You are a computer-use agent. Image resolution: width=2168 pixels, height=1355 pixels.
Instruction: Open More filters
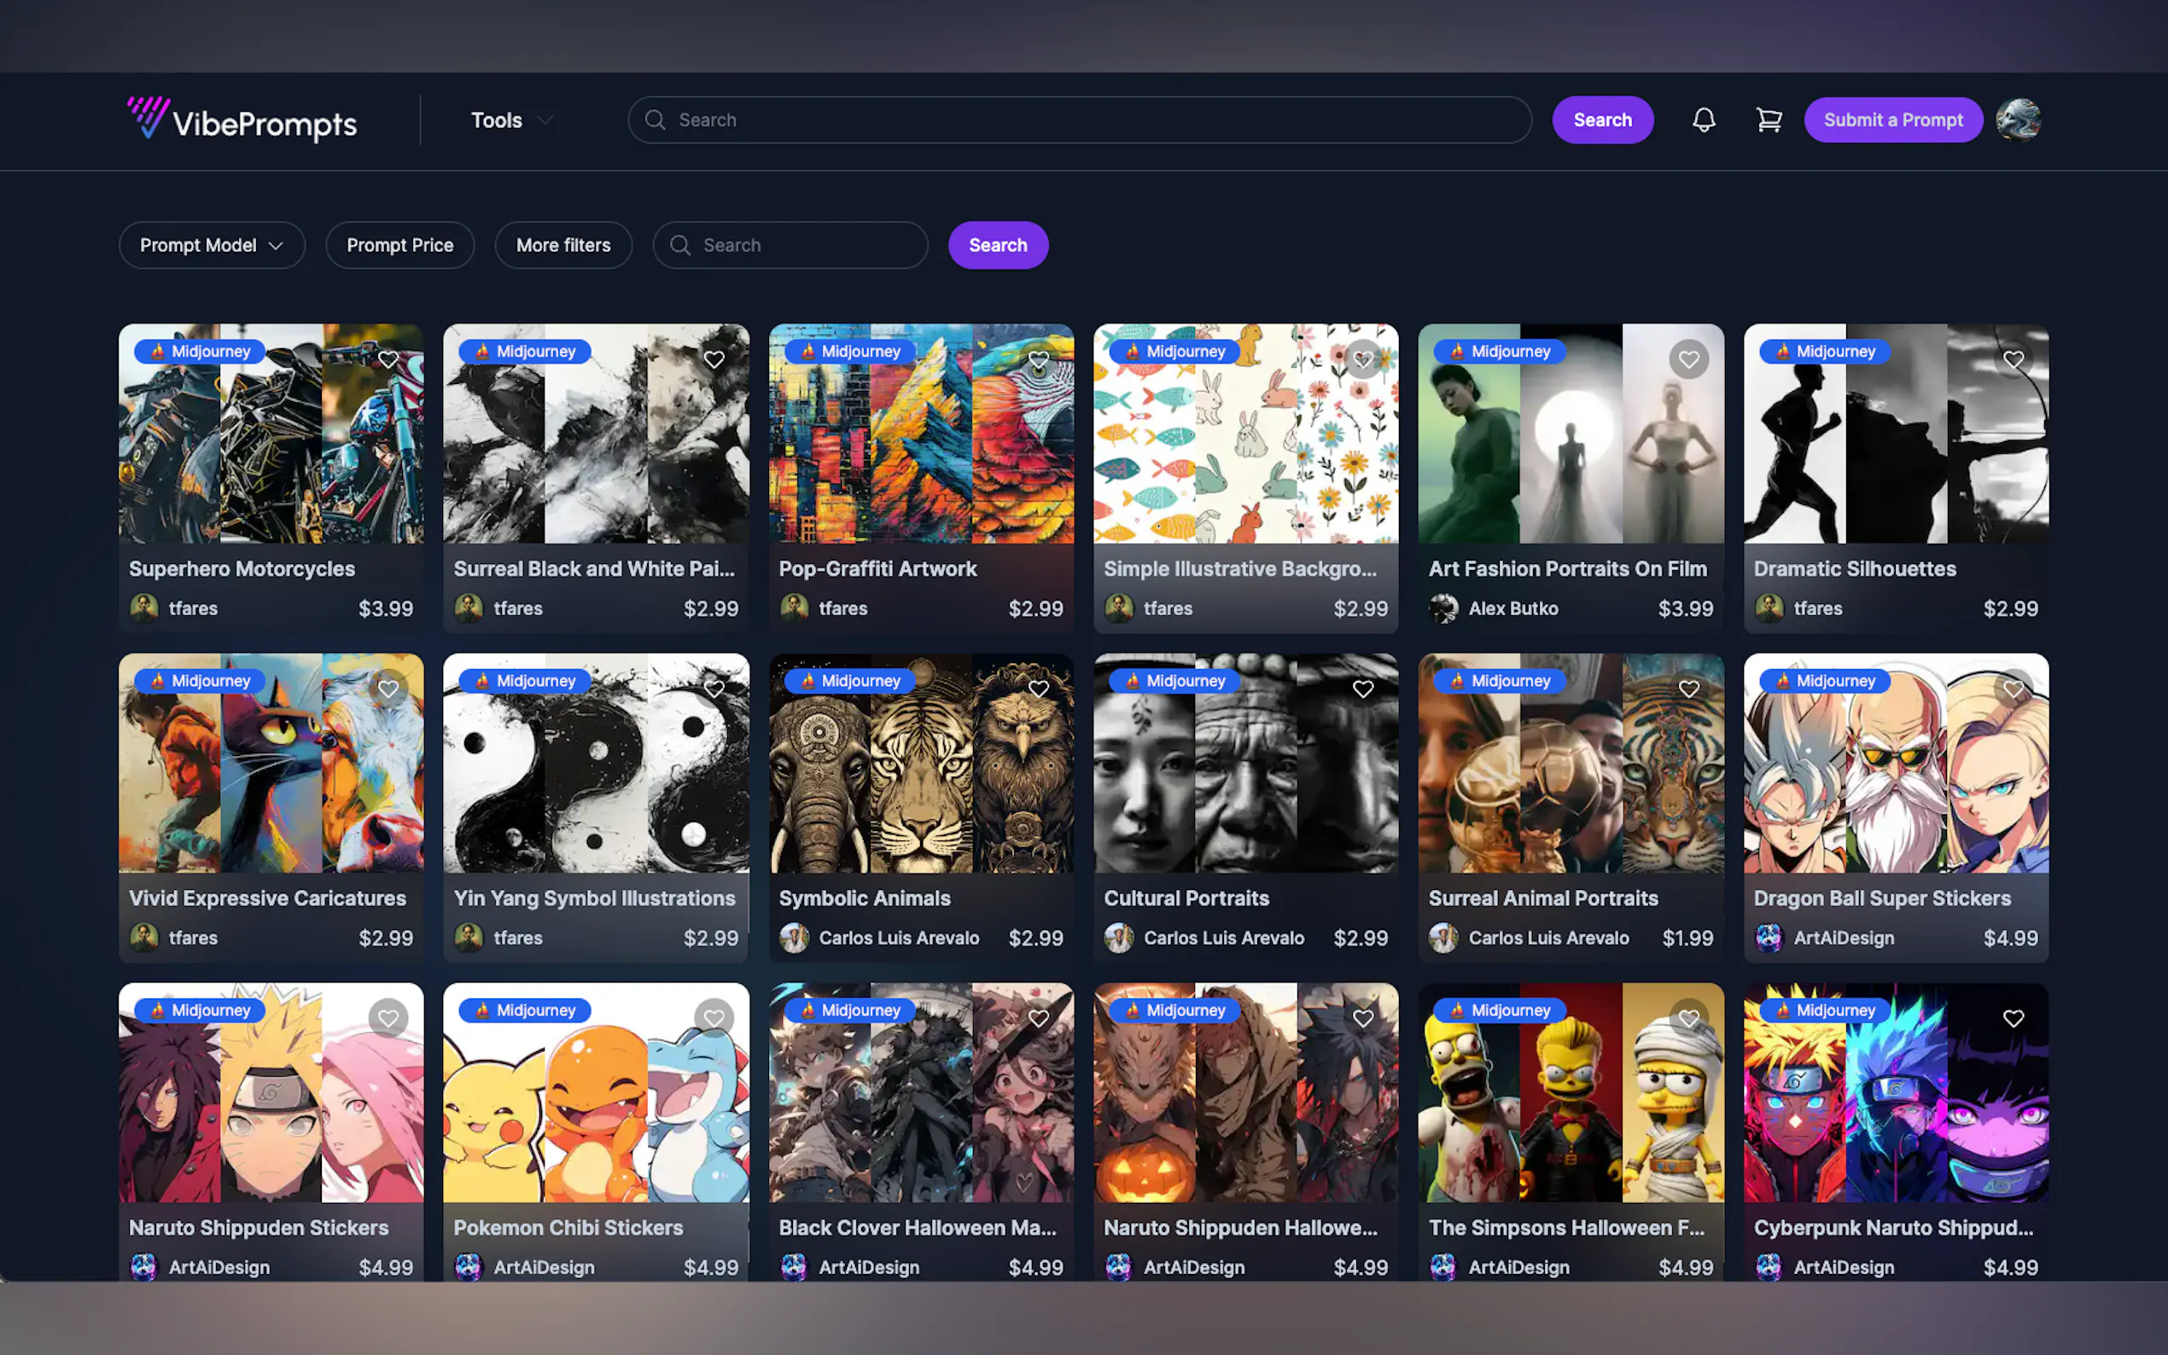[x=562, y=245]
